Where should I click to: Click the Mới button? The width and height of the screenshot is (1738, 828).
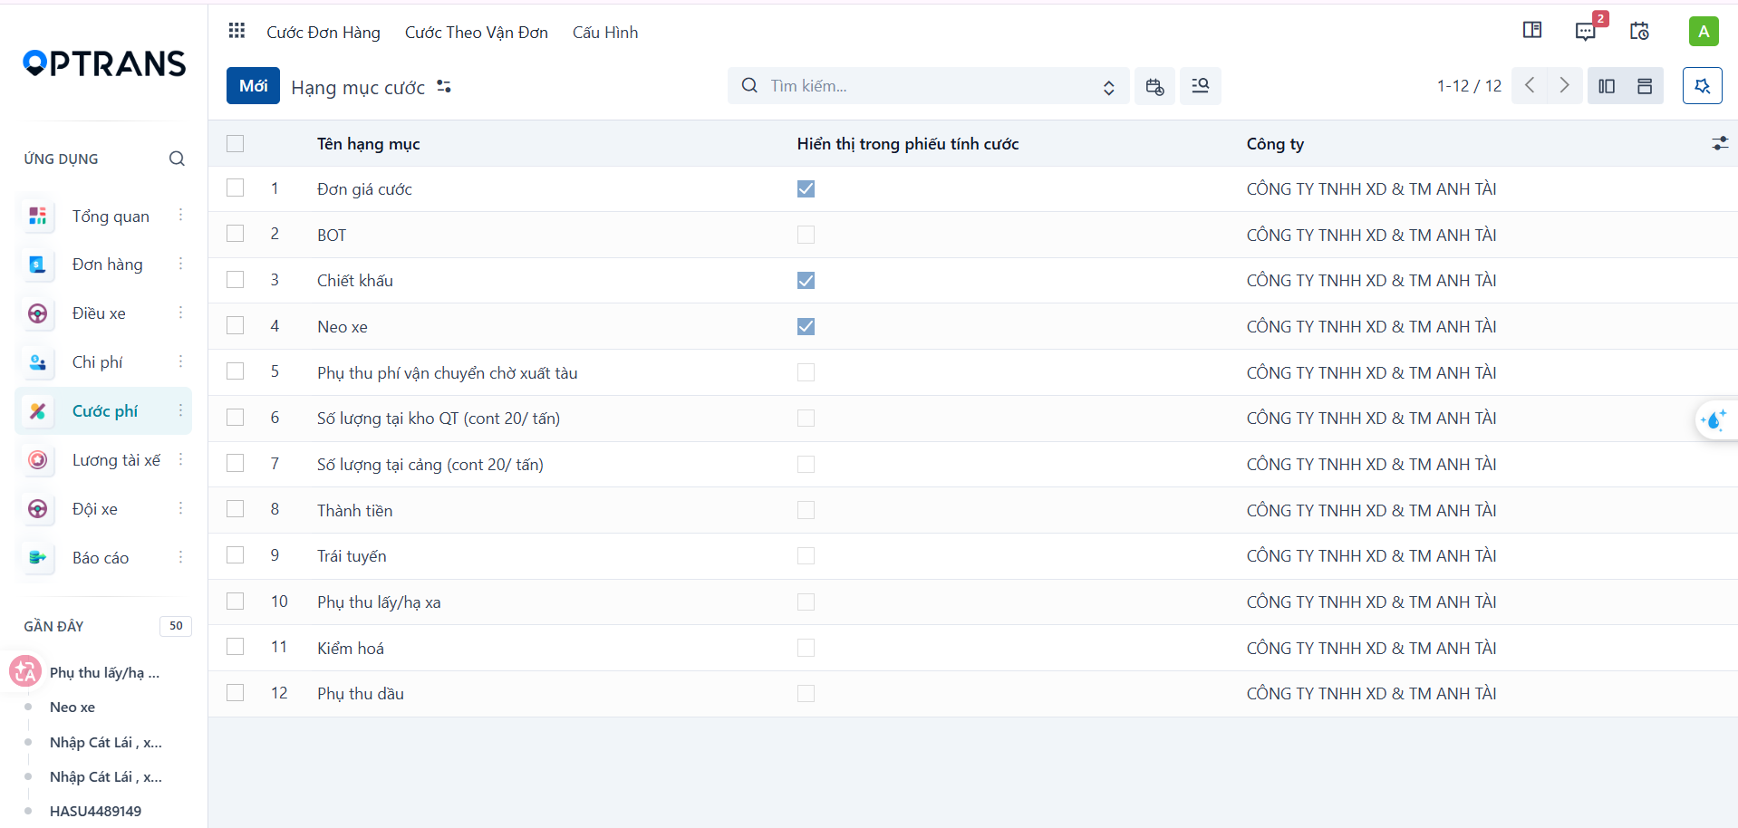pyautogui.click(x=253, y=86)
